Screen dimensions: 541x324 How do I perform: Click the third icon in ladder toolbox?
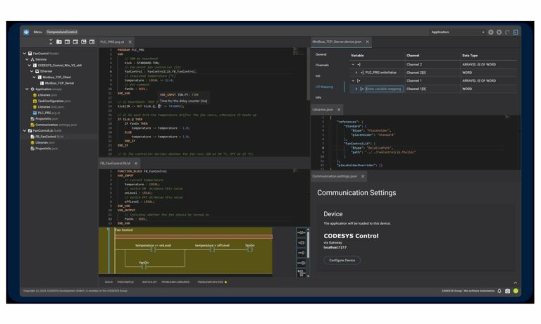(301, 253)
